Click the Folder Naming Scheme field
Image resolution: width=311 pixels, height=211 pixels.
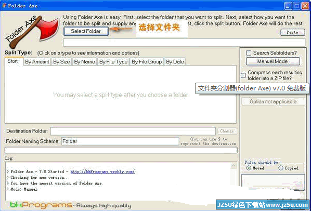point(120,141)
